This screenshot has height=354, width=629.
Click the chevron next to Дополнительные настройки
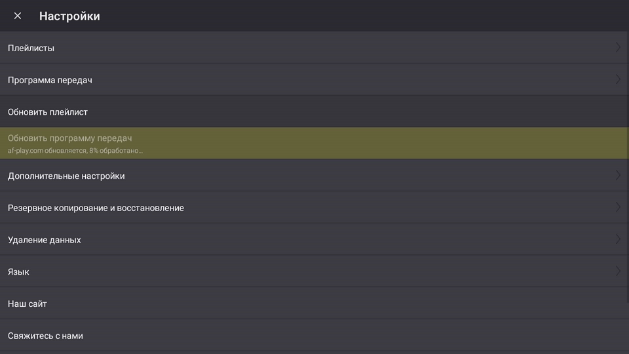click(618, 175)
